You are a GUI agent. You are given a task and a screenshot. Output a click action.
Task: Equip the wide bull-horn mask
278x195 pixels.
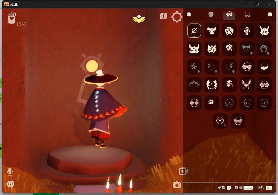[x=211, y=31]
